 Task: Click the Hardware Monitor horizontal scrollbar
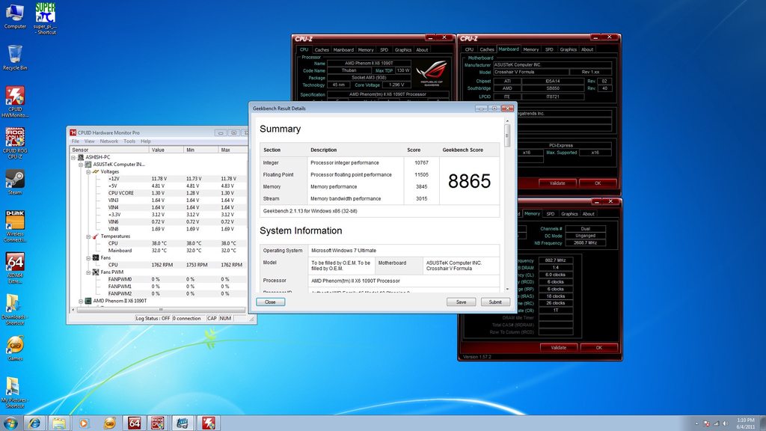pyautogui.click(x=162, y=310)
